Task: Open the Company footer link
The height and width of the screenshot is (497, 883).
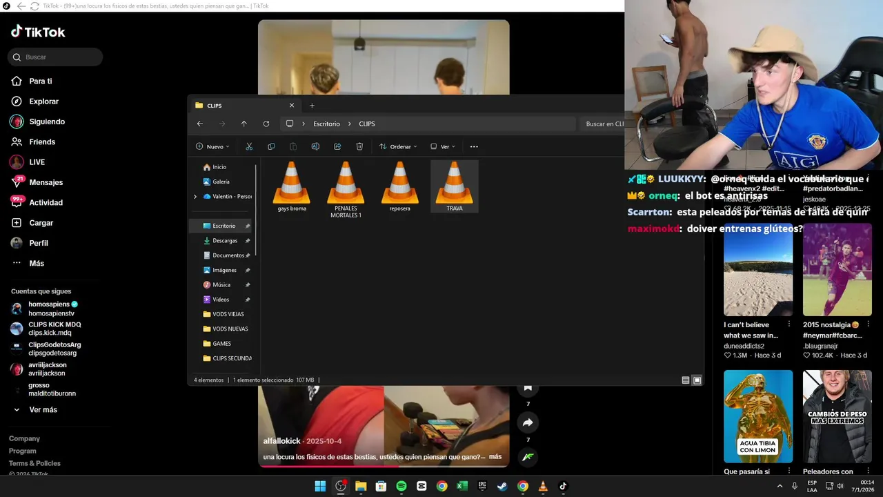Action: click(24, 439)
